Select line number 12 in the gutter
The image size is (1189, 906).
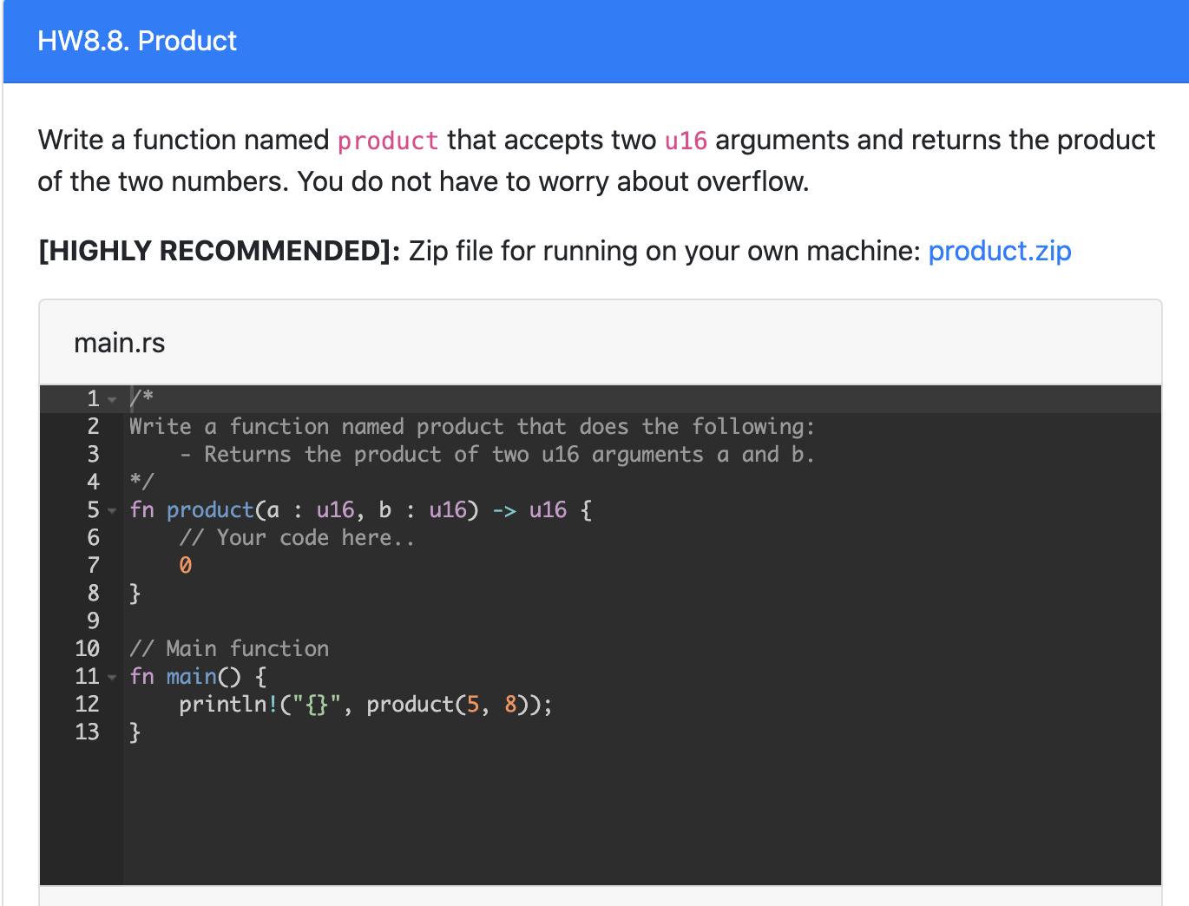point(88,704)
